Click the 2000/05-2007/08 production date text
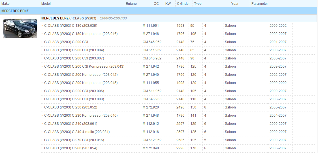 [113, 18]
